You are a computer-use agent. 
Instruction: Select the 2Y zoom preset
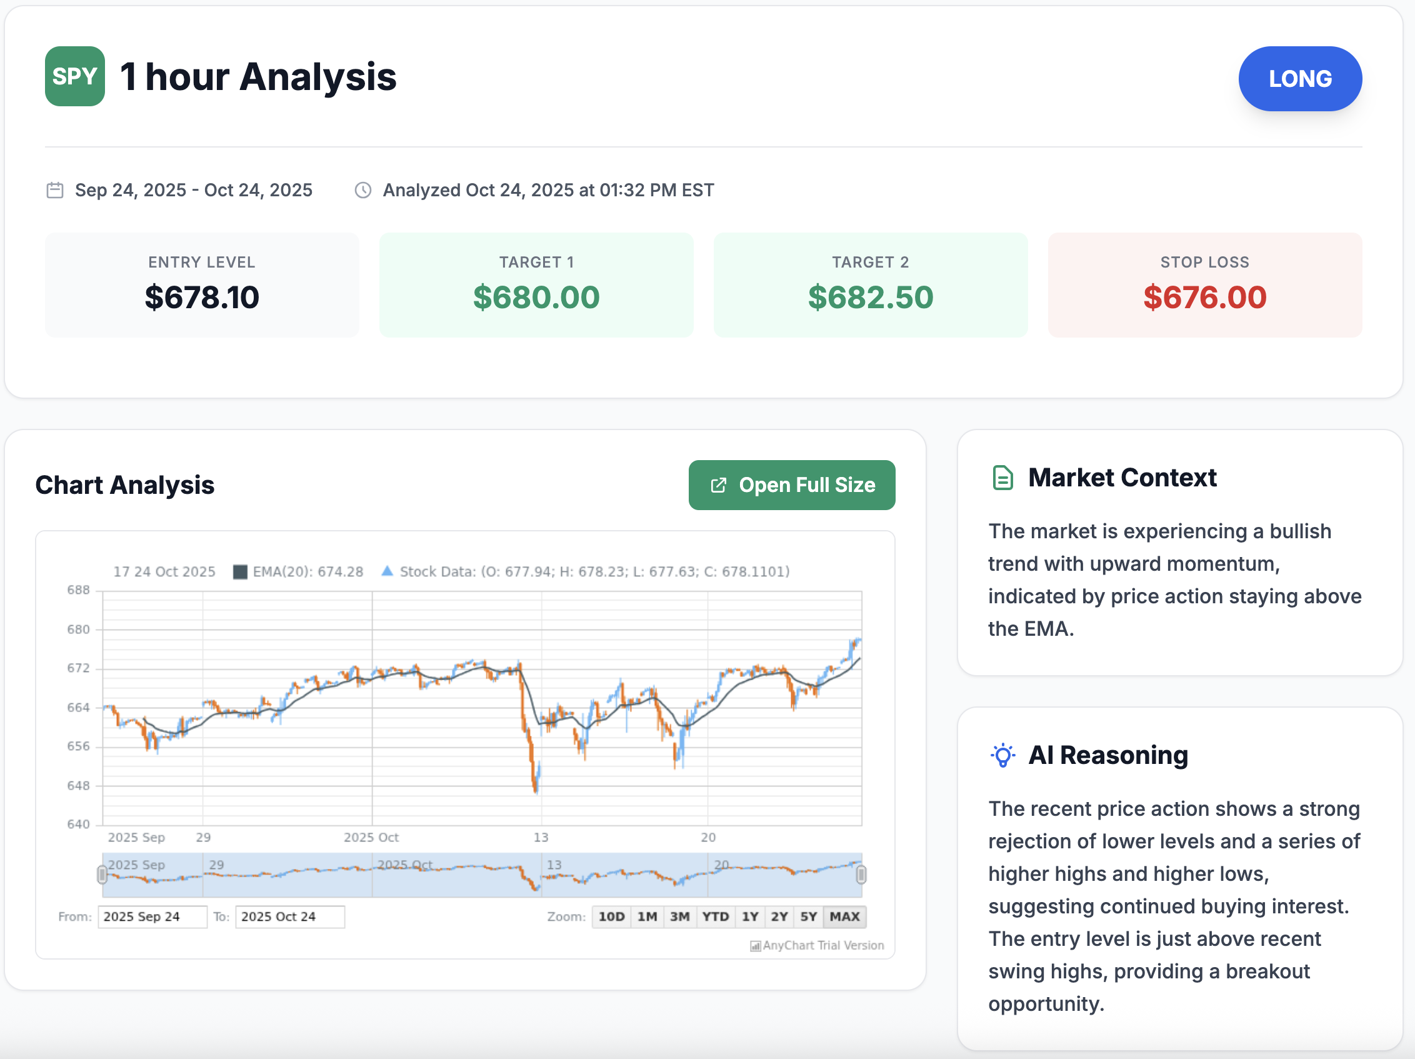[779, 916]
